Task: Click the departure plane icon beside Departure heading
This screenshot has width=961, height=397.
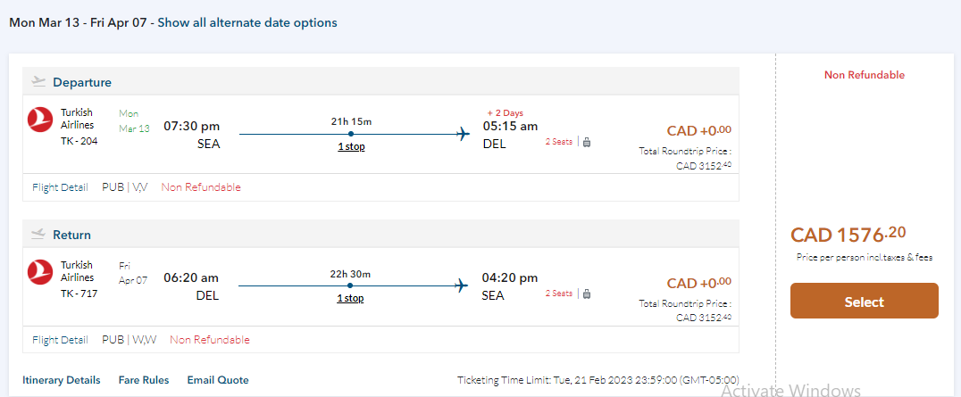Action: tap(38, 81)
